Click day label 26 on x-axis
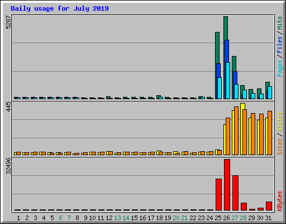This screenshot has height=224, width=286. [226, 218]
